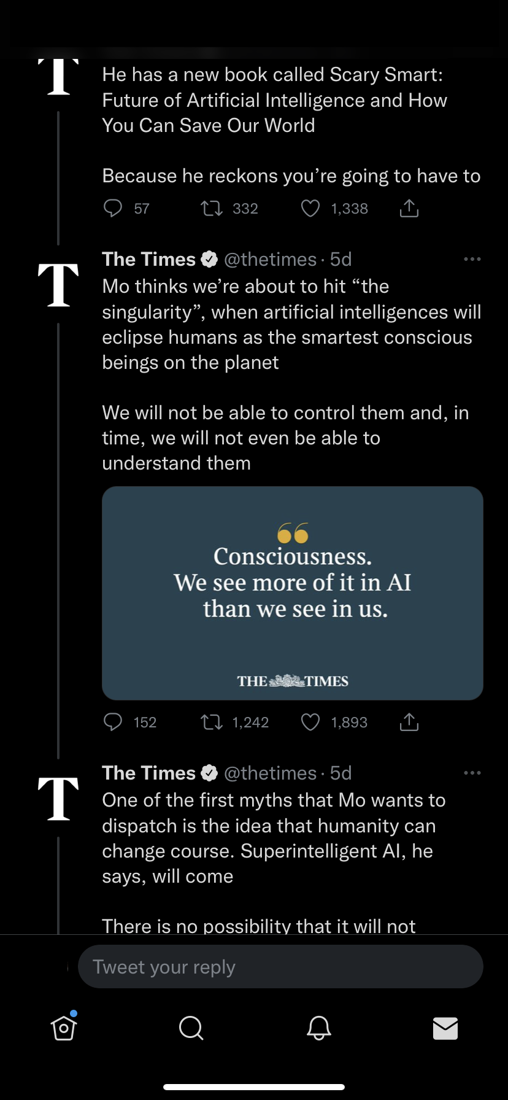
Task: Tap The Times avatar beside the singularity tweet
Action: (x=58, y=285)
